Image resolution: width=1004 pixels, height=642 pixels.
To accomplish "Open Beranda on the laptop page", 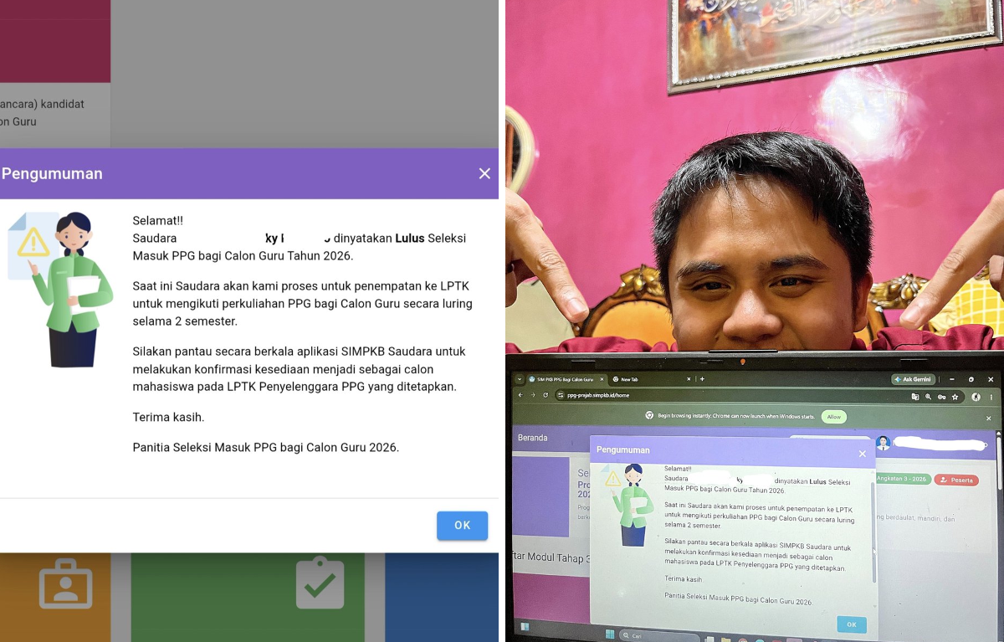I will coord(533,438).
